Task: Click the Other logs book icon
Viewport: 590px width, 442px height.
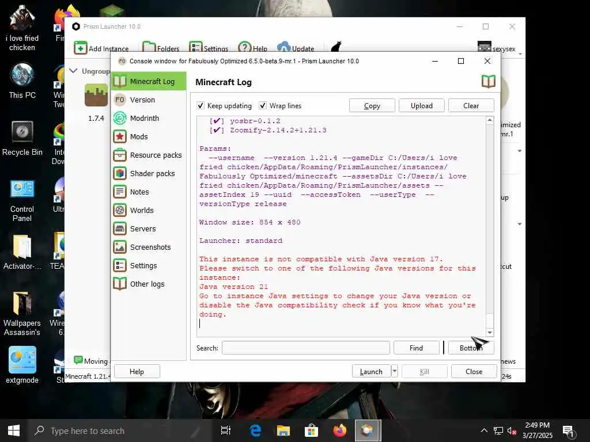Action: pyautogui.click(x=120, y=284)
